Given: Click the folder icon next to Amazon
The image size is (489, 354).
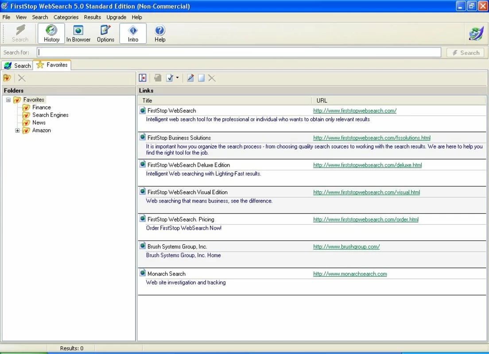Looking at the screenshot, I should [26, 130].
